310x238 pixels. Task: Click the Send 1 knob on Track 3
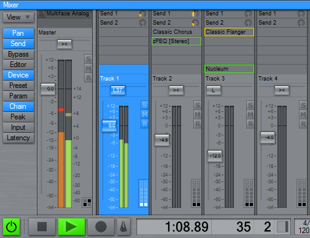tap(248, 14)
